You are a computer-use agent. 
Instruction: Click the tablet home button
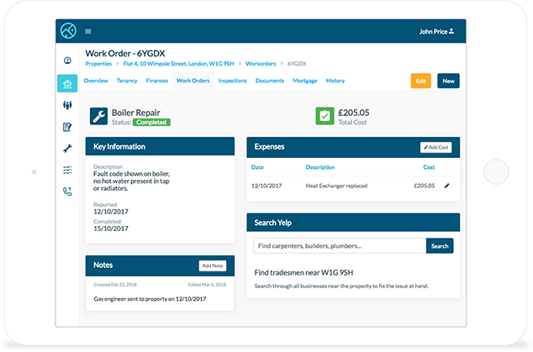click(x=496, y=172)
